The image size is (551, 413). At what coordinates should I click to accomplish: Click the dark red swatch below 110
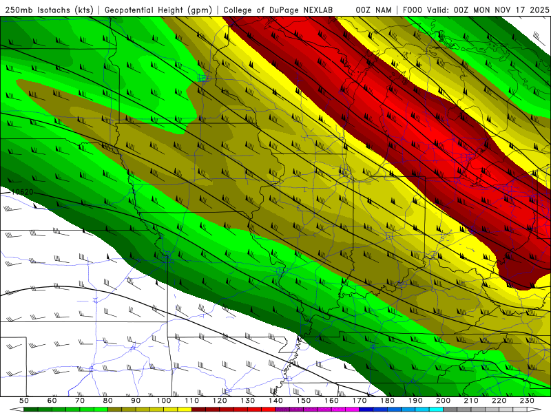pyautogui.click(x=198, y=410)
